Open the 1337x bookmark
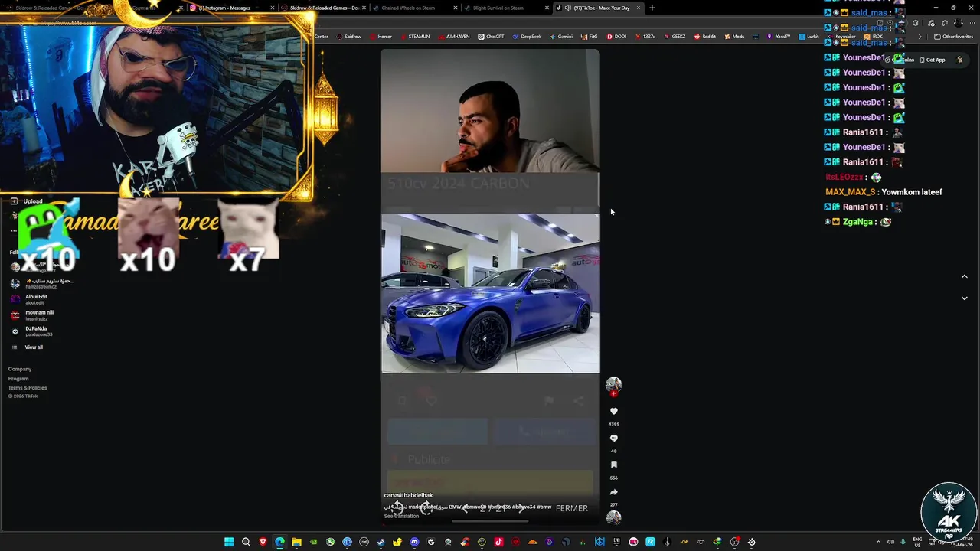Image resolution: width=980 pixels, height=551 pixels. (x=645, y=37)
